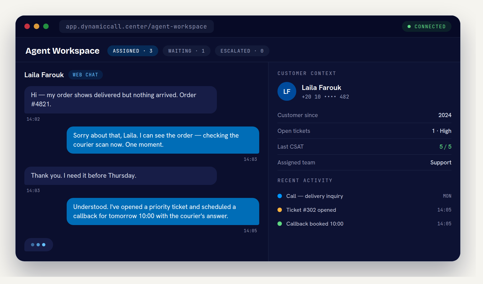Viewport: 483px width, 284px height.
Task: Click the MON timestamp in Recent Activity
Action: [447, 196]
